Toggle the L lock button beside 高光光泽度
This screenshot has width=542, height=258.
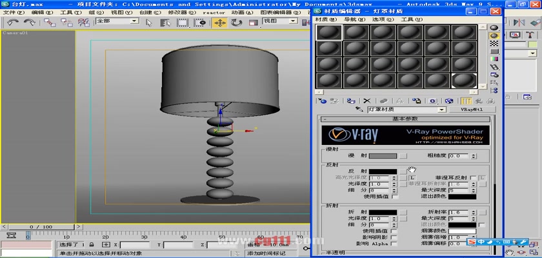(413, 178)
